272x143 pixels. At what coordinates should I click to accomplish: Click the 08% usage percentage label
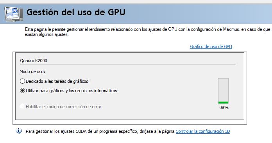[224, 107]
